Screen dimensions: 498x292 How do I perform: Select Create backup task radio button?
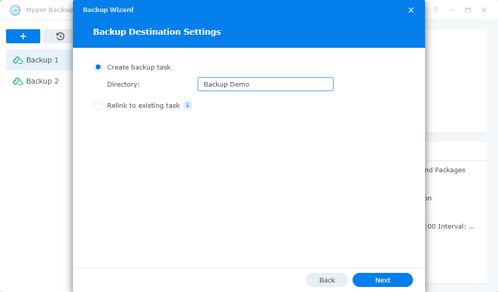pyautogui.click(x=98, y=67)
